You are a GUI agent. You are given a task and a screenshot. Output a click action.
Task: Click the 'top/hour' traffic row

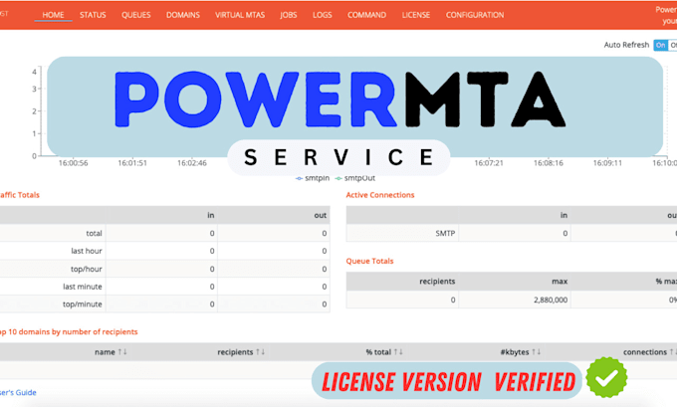[x=164, y=269]
